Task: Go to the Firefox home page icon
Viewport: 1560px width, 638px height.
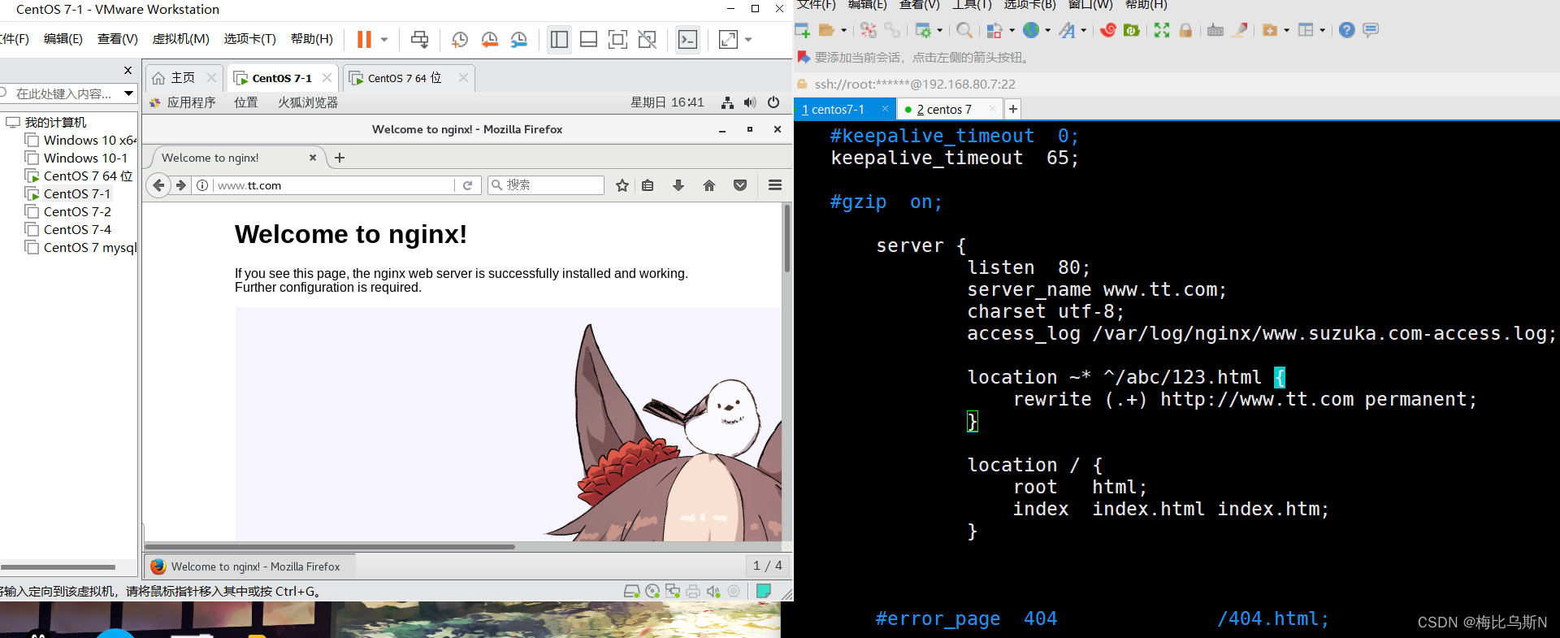Action: click(709, 185)
